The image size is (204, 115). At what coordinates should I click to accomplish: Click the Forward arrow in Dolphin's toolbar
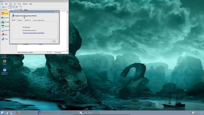tap(6, 7)
